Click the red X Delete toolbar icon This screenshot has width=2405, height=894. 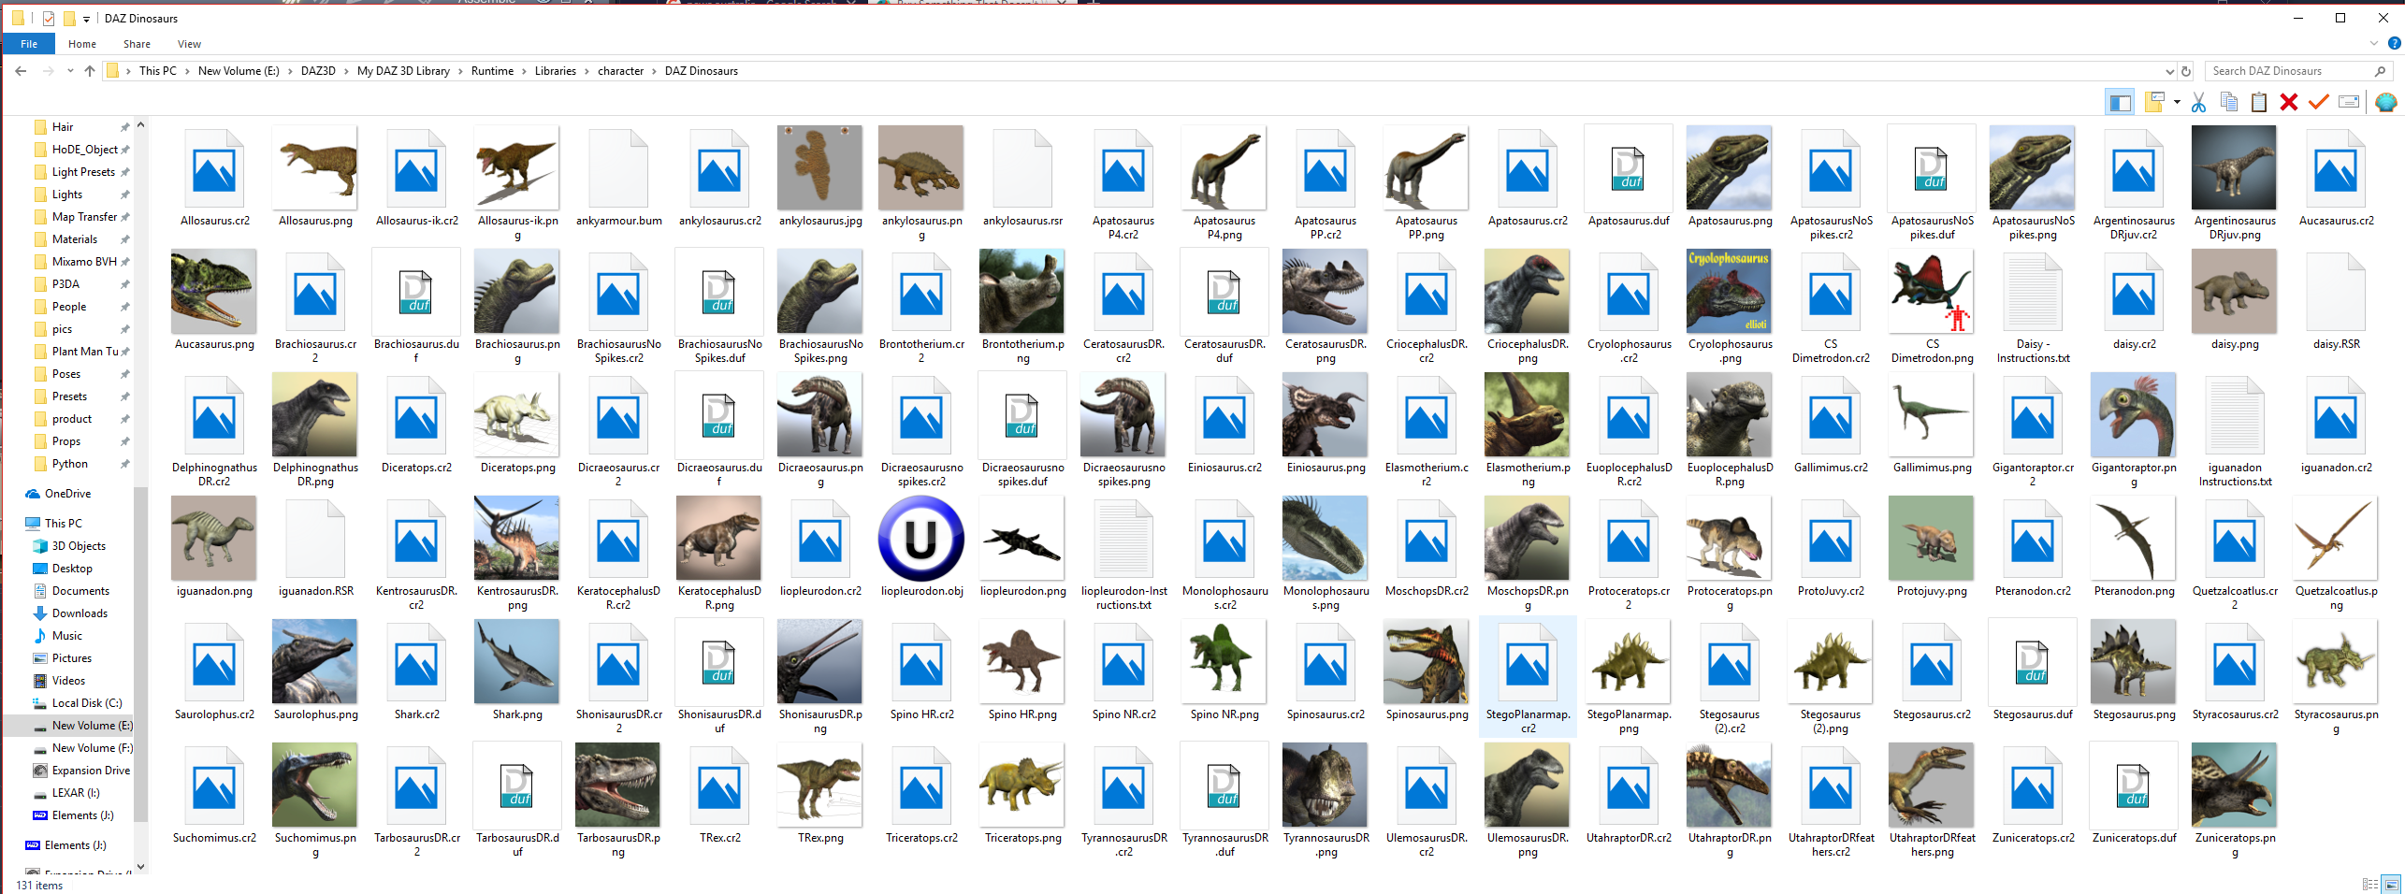point(2289,102)
